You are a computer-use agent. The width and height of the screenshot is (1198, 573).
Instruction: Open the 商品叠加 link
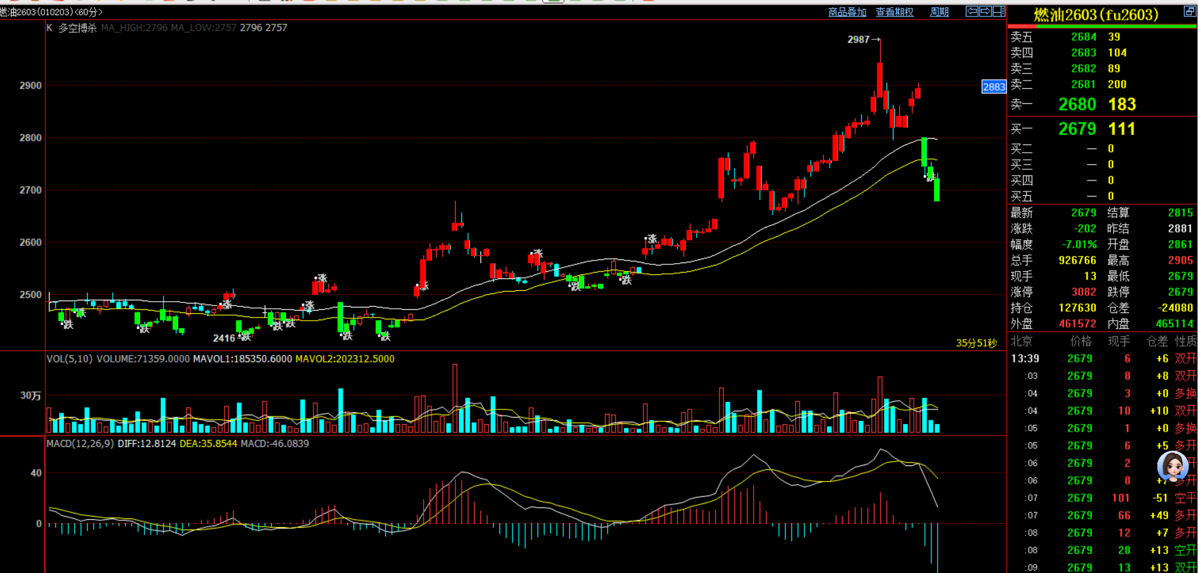point(847,12)
